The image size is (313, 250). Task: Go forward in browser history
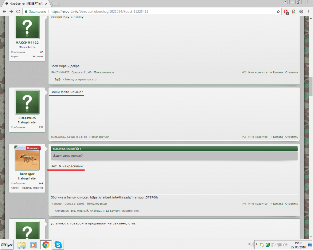(x=11, y=11)
